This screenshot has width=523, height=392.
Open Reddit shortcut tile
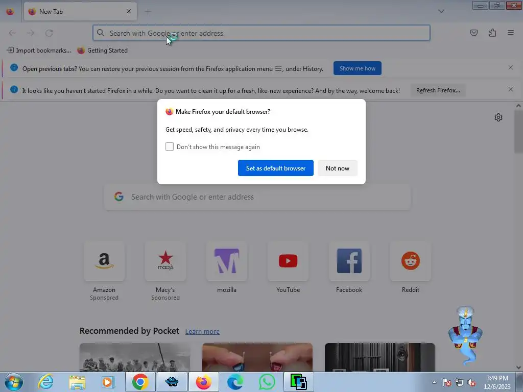pyautogui.click(x=410, y=261)
